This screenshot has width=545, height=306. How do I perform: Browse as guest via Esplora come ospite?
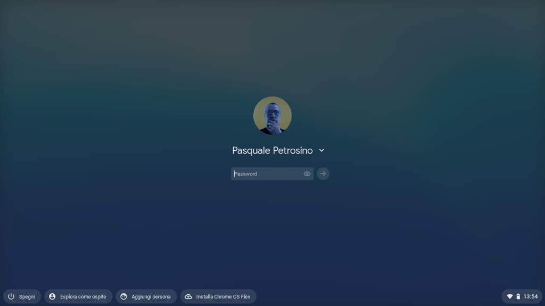[78, 296]
